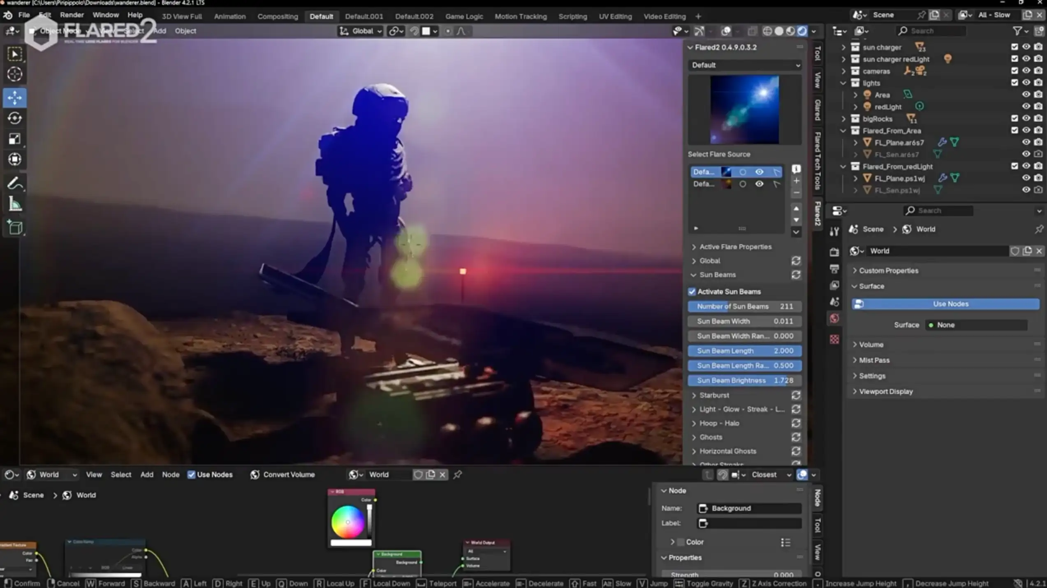Select the Add Cube tool
The height and width of the screenshot is (588, 1047).
[15, 227]
